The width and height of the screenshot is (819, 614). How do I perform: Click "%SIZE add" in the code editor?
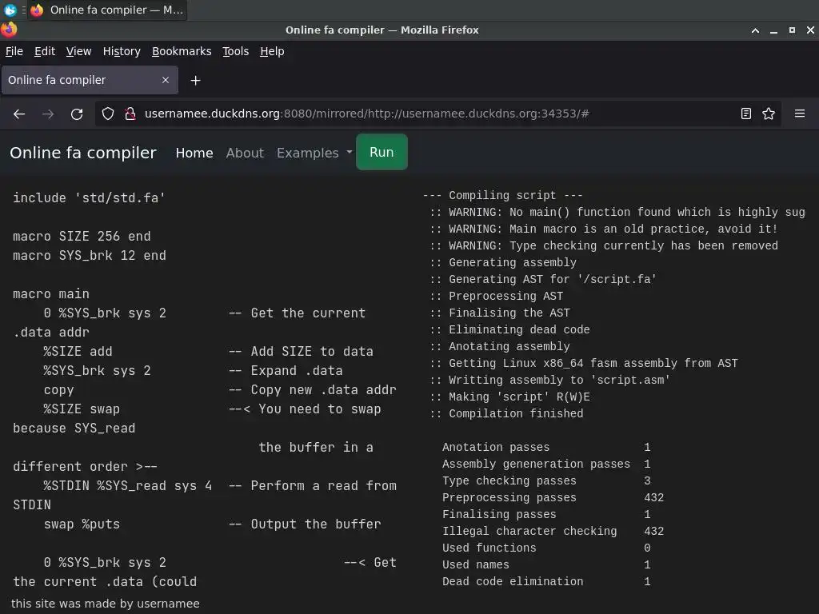click(x=78, y=352)
